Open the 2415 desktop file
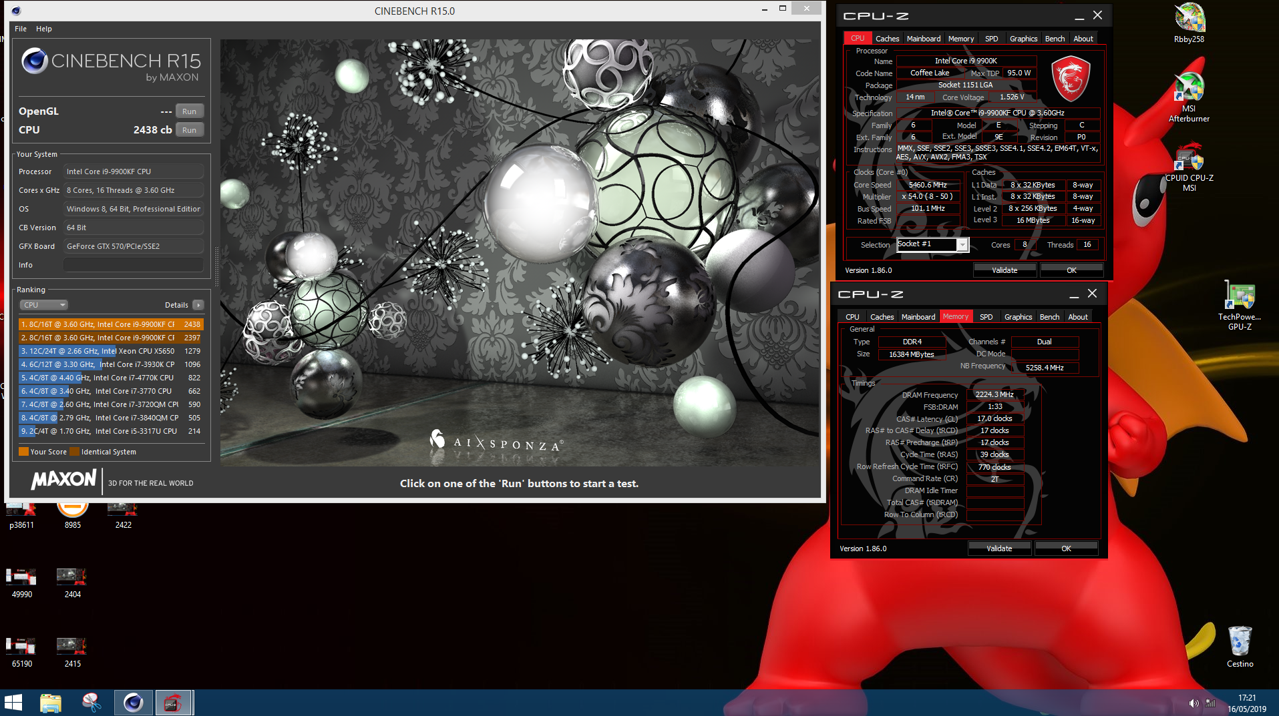The height and width of the screenshot is (716, 1279). 73,653
